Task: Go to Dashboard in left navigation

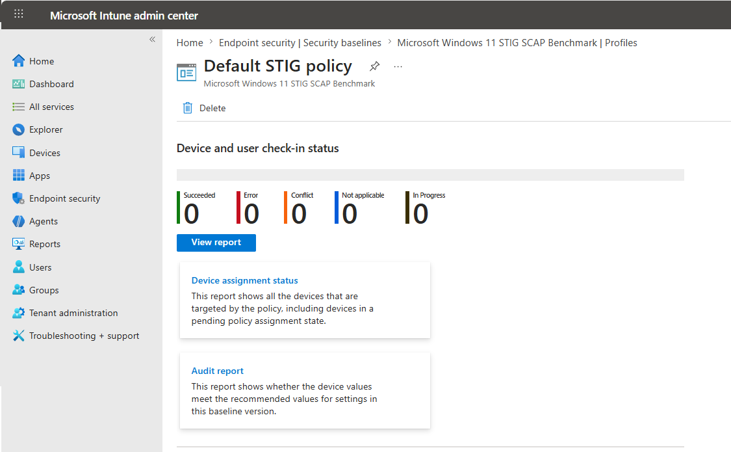Action: pyautogui.click(x=51, y=84)
